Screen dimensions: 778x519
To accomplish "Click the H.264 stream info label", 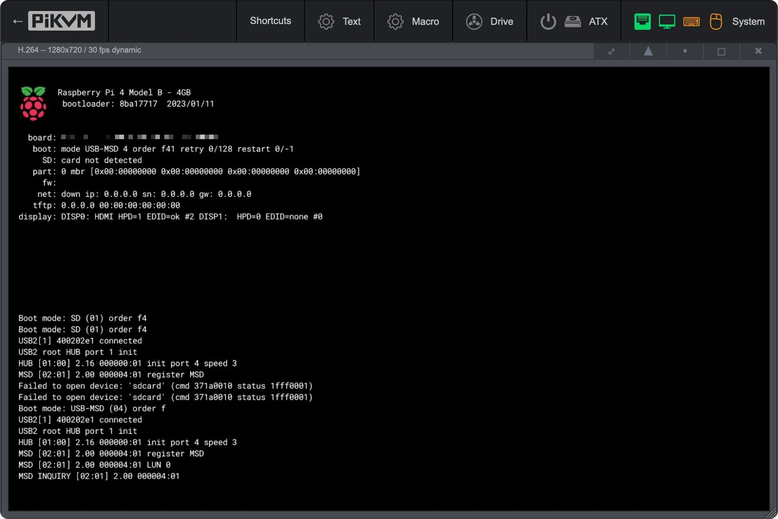I will pos(79,50).
